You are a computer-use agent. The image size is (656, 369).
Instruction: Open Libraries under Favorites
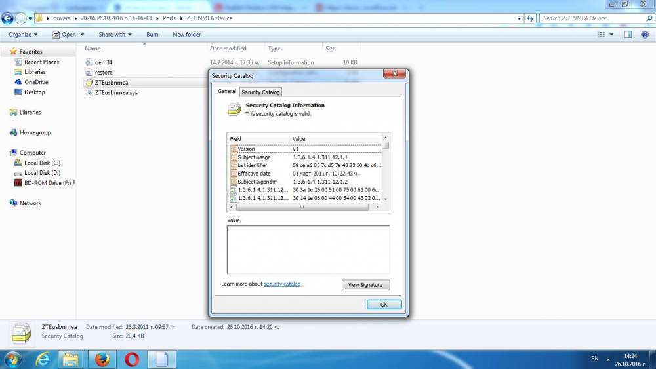(x=35, y=72)
